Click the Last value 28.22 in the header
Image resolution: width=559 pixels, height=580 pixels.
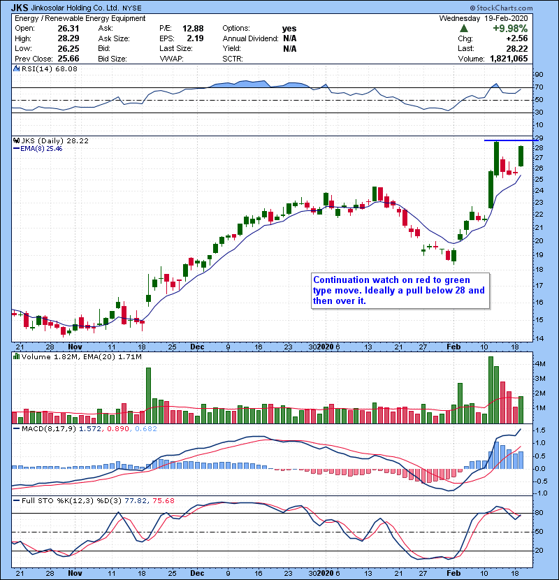pos(517,48)
